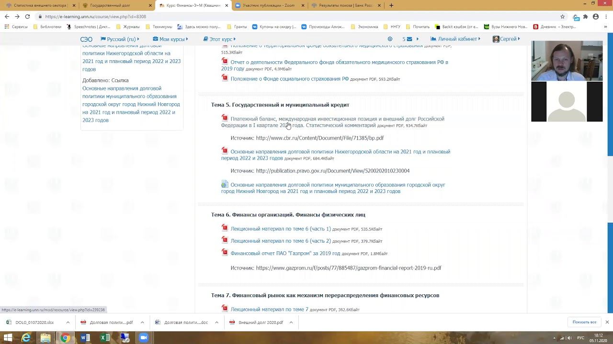Viewport: 613px width, 344px height.
Task: Reload the page with refresh button
Action: tap(27, 16)
